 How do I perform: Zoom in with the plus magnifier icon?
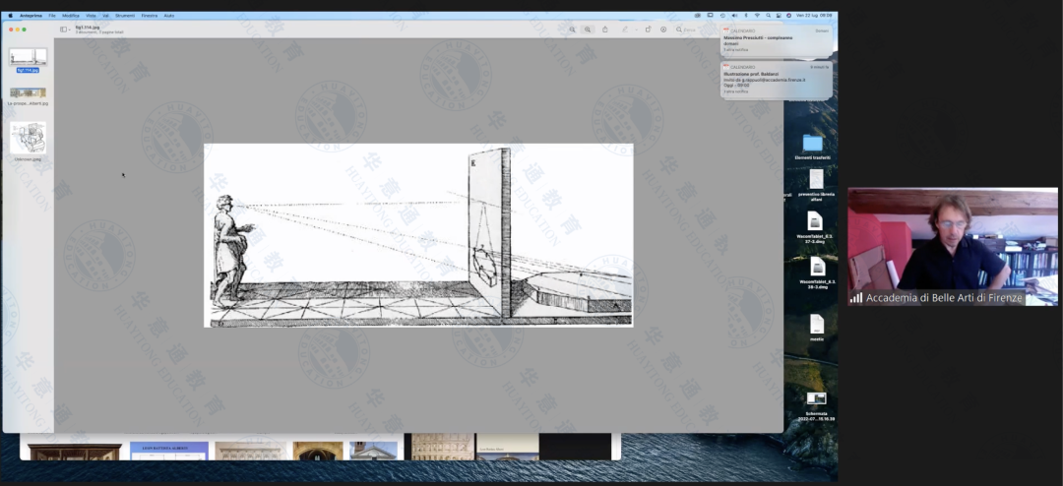click(588, 30)
